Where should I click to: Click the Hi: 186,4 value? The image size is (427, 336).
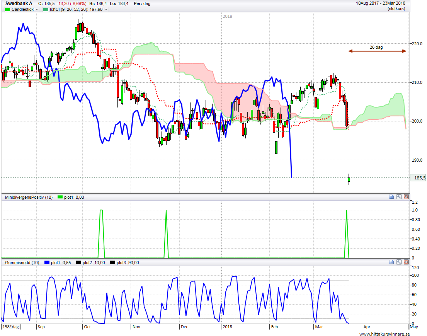(x=98, y=3)
